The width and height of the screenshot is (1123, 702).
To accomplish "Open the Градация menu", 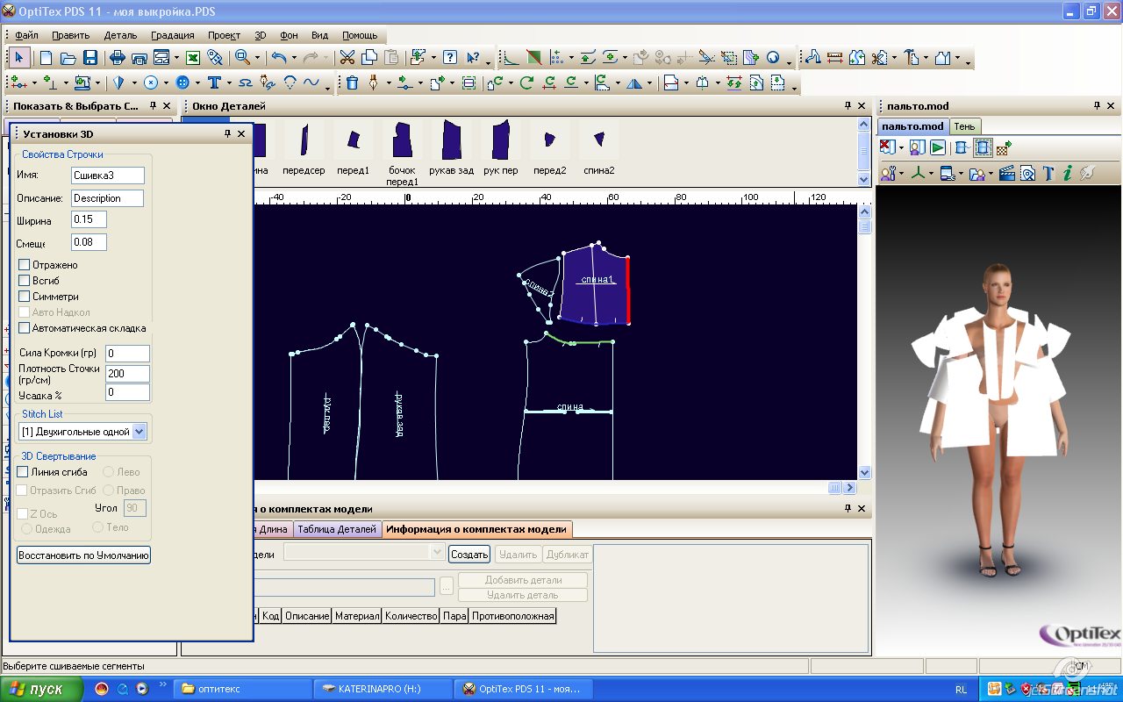I will [x=172, y=35].
